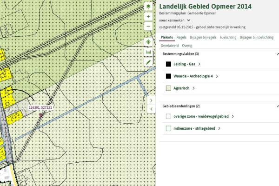The height and width of the screenshot is (186, 279).
Task: Activate the locate-me crosshair tool
Action: tap(148, 42)
